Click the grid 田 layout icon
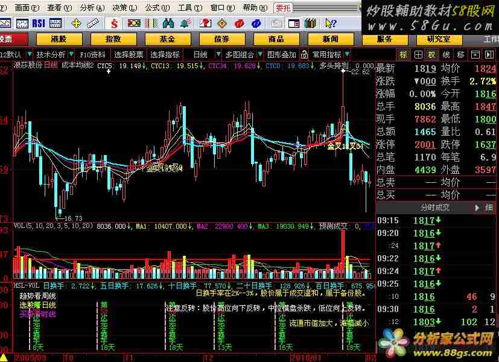 click(418, 55)
